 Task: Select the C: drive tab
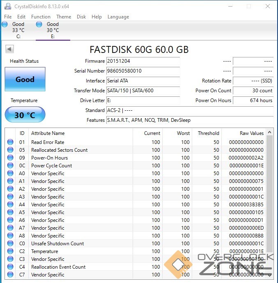point(18,30)
